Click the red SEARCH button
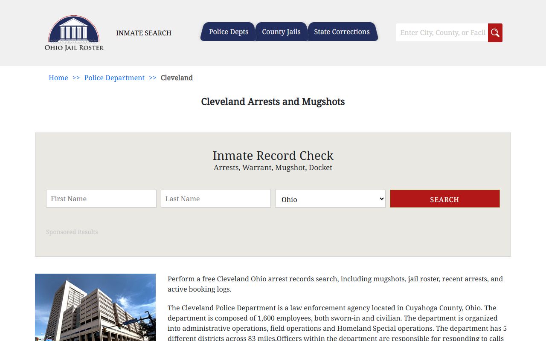Image resolution: width=546 pixels, height=341 pixels. 444,199
